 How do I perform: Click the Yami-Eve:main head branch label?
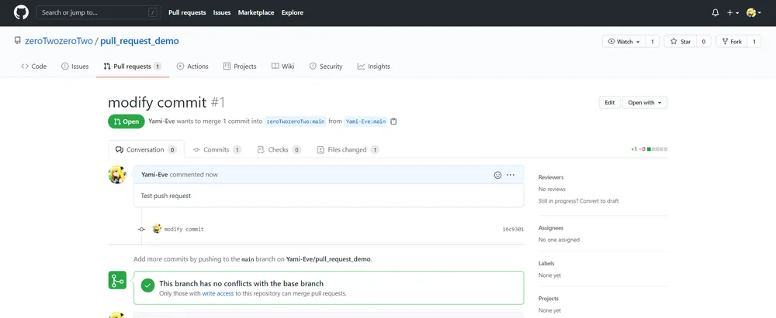pyautogui.click(x=365, y=121)
